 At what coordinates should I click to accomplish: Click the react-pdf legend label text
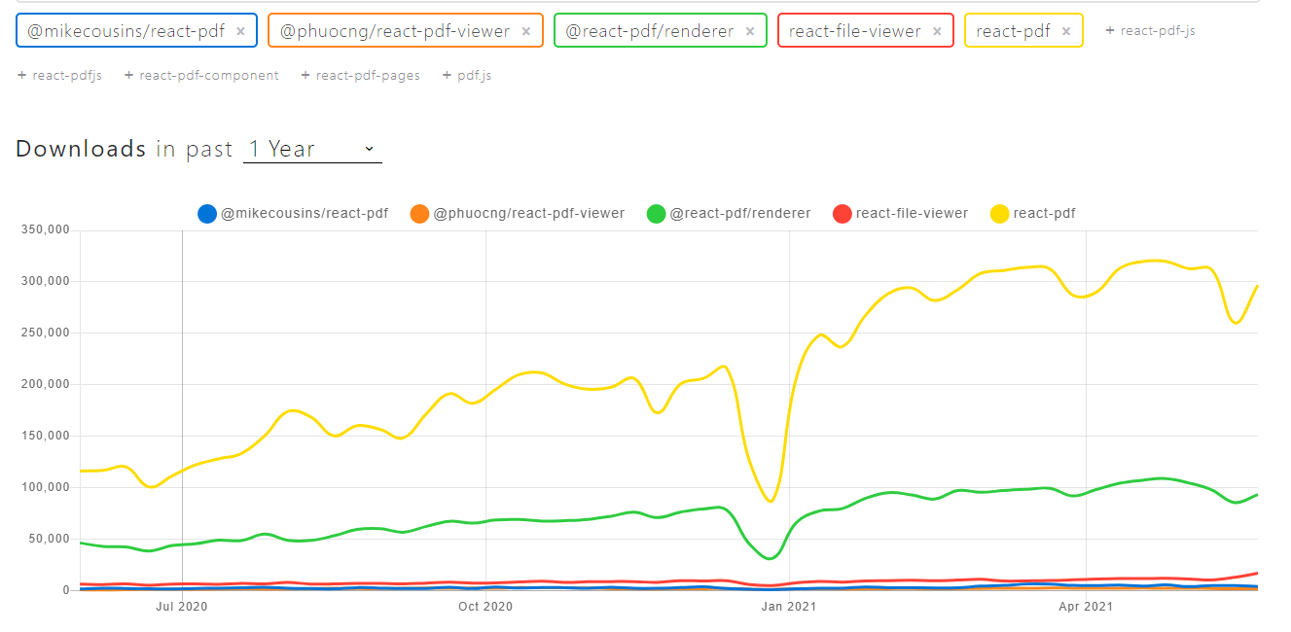[1044, 214]
